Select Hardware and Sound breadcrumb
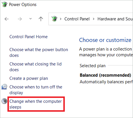The height and width of the screenshot is (118, 133). pyautogui.click(x=115, y=19)
